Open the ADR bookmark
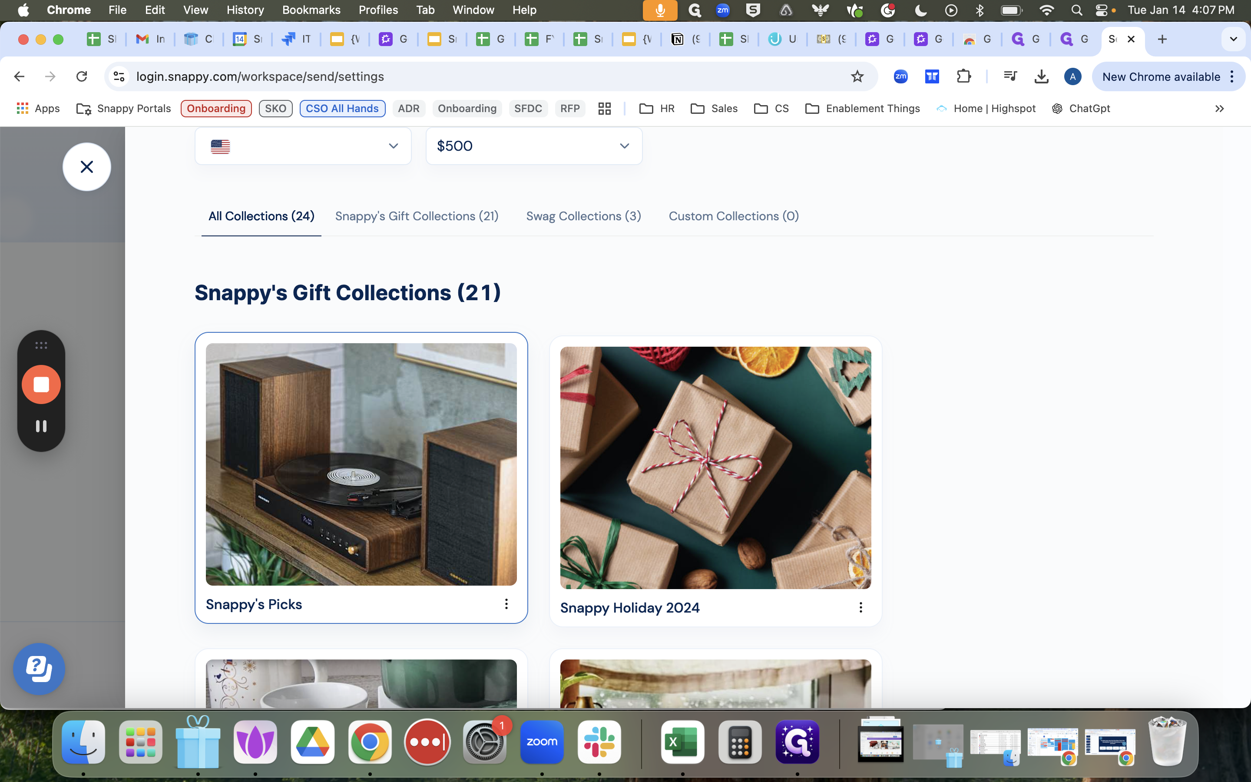 coord(408,108)
